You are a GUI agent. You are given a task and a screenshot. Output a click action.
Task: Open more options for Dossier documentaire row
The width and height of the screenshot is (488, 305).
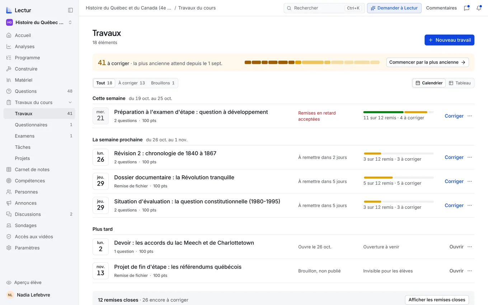(x=470, y=181)
